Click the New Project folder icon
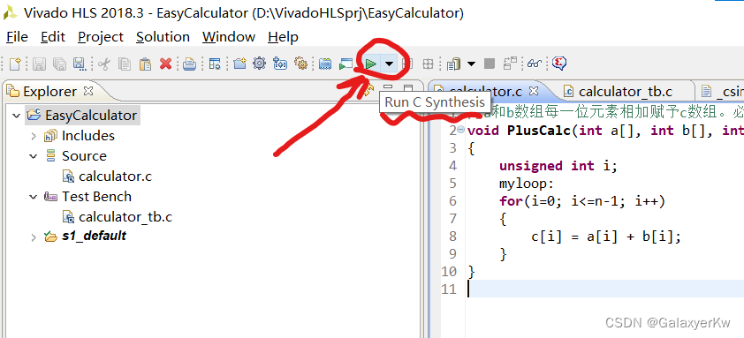The height and width of the screenshot is (338, 744). coord(239,64)
